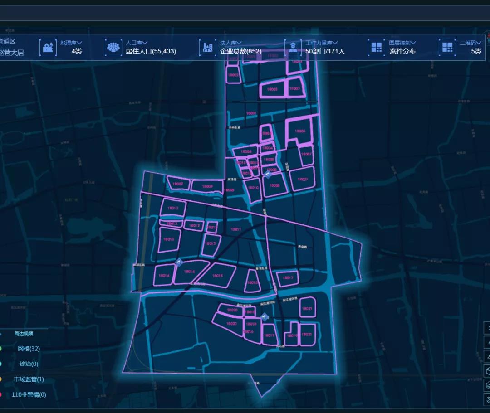
Task: Open the 法人库 menu
Action: pos(231,43)
